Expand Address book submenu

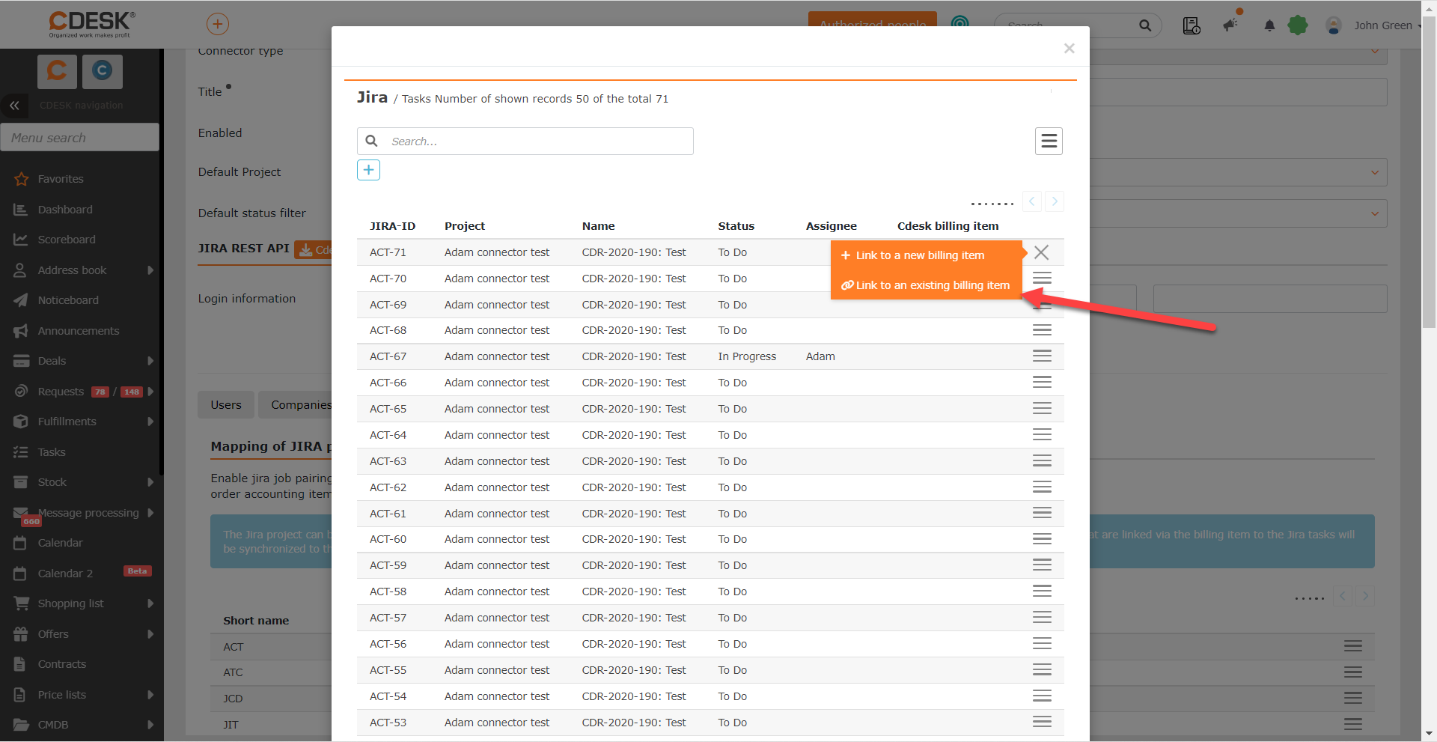(x=150, y=270)
